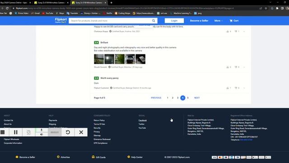Go to reviews page 1
Viewport: 289px width, 163px height.
(168, 98)
